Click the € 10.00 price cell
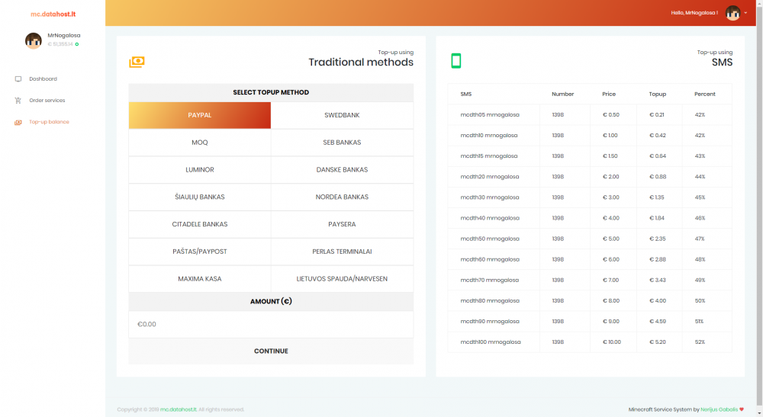The image size is (763, 417). pyautogui.click(x=612, y=342)
